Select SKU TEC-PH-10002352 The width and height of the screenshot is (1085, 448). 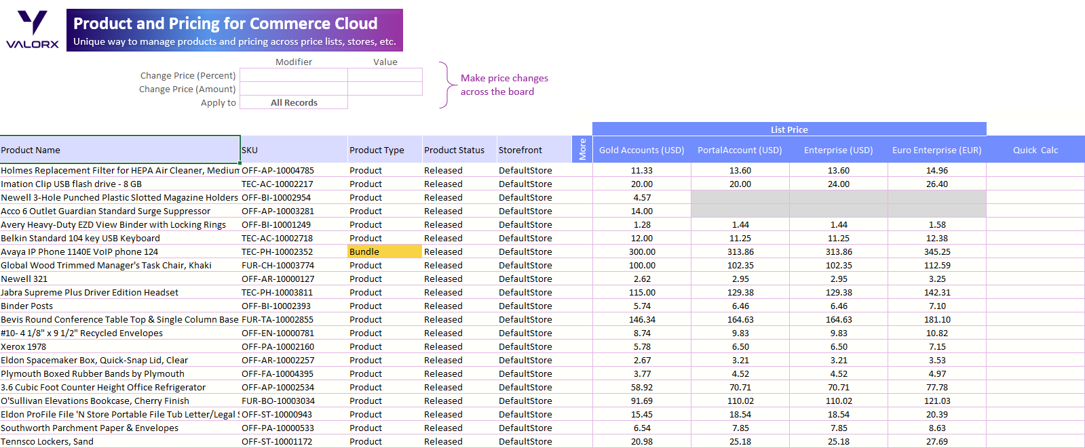coord(294,251)
